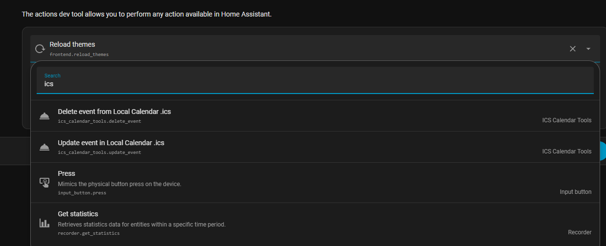Click the 'Input button' domain label
This screenshot has height=246, width=606.
[575, 192]
